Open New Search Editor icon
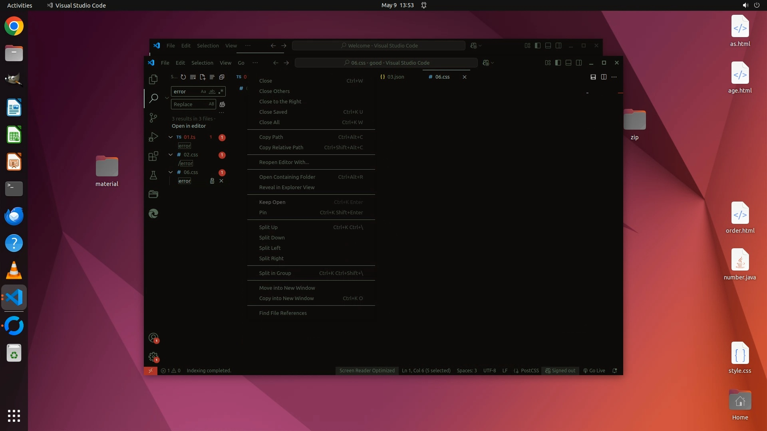 [x=203, y=77]
